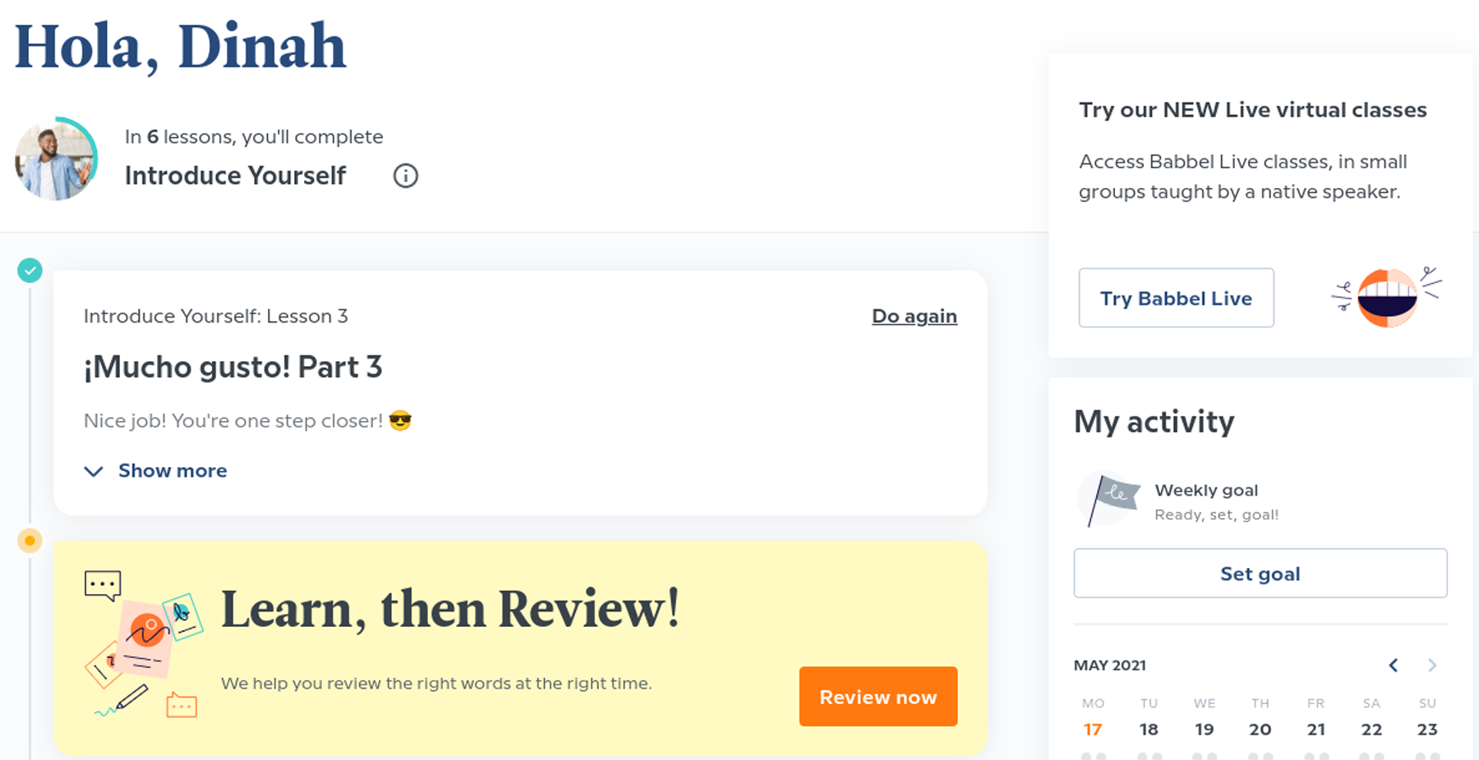
Task: Click the orange current-step timeline dot
Action: (x=30, y=541)
